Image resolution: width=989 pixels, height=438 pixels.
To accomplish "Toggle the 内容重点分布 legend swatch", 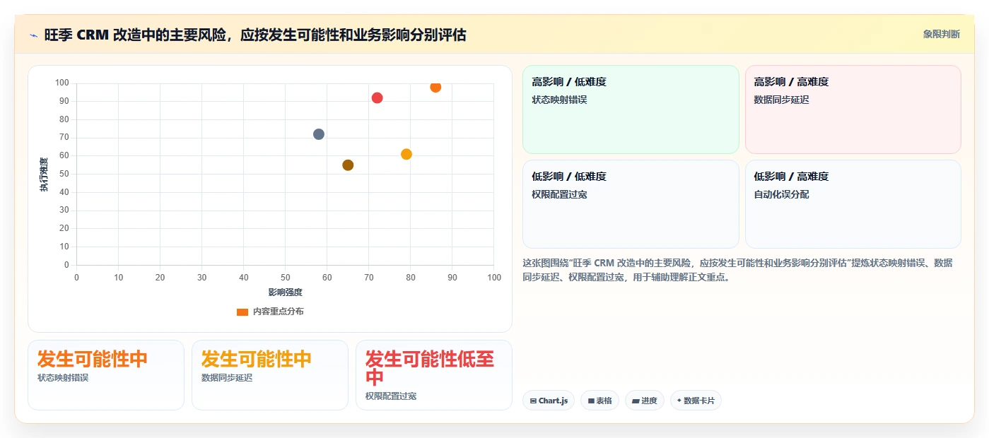I will pos(242,312).
